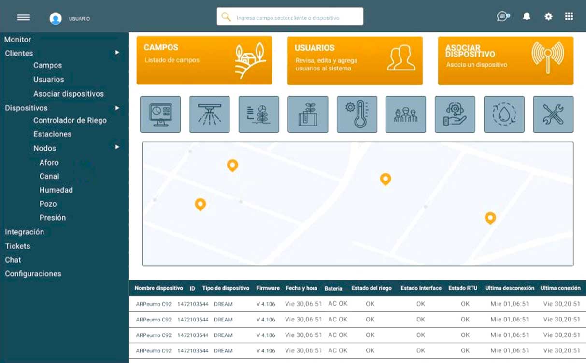This screenshot has height=363, width=586.
Task: Open the CAMPOS listado de campos card
Action: point(204,60)
